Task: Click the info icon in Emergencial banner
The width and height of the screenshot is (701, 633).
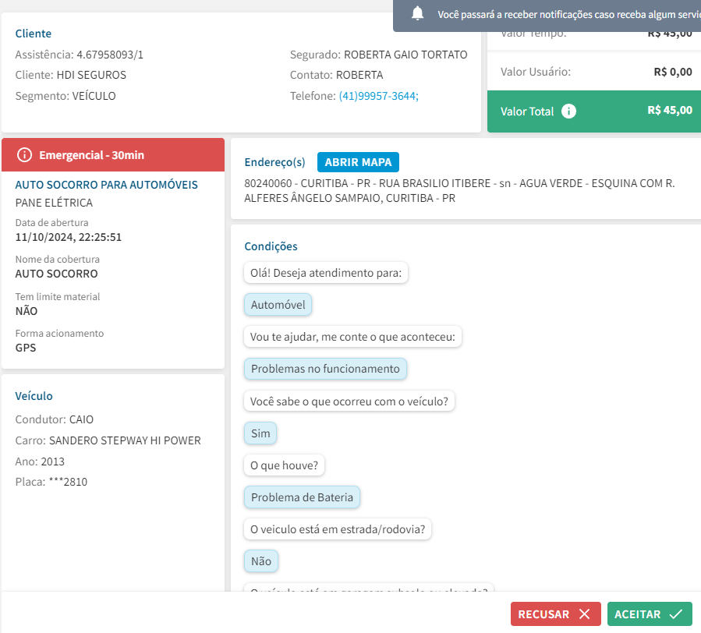Action: coord(24,155)
